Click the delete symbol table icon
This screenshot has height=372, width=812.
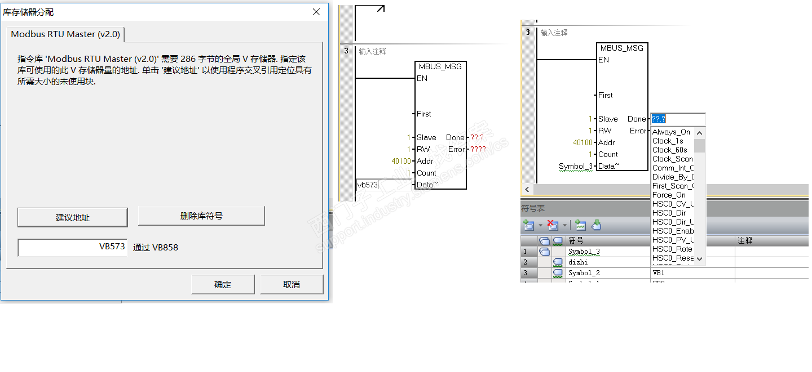click(553, 226)
